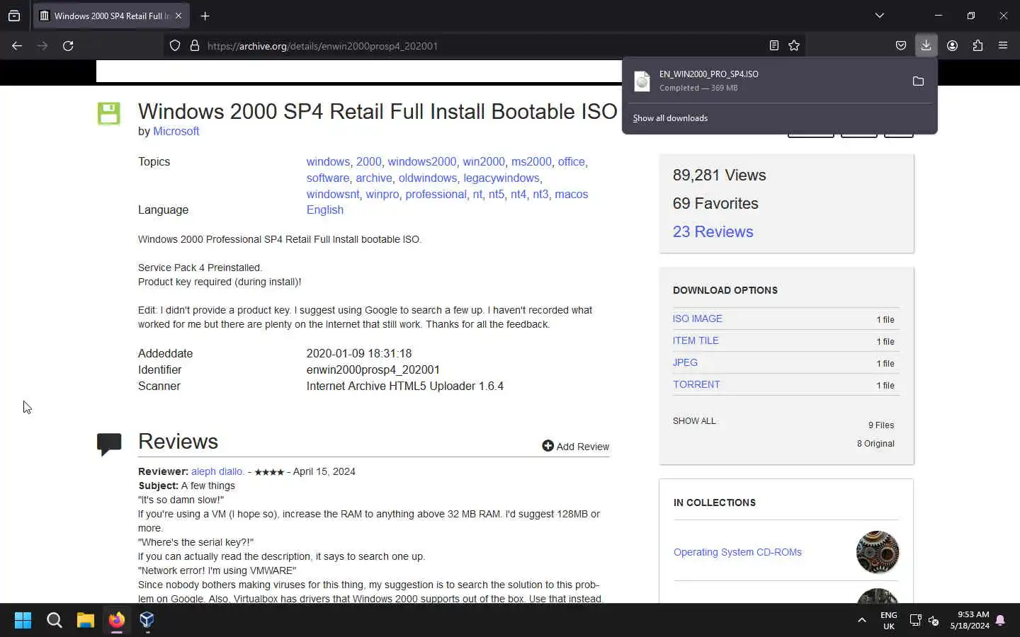
Task: Click the identifier text enwin2000prosp4_202001
Action: click(x=373, y=370)
